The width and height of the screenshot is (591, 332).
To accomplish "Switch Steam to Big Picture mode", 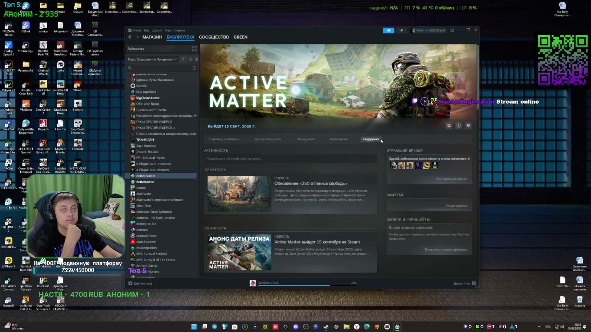I will tap(452, 30).
